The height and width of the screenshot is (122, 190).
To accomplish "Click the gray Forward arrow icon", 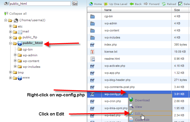I will (146, 4).
